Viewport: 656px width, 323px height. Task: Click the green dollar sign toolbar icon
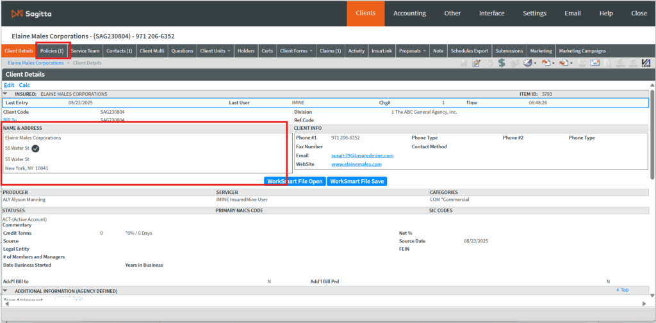tap(502, 63)
